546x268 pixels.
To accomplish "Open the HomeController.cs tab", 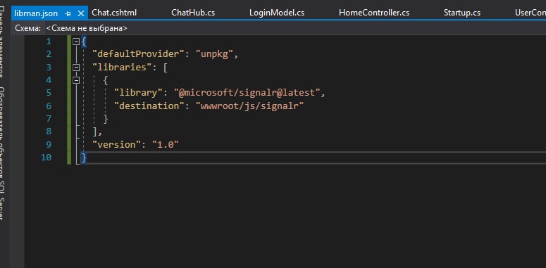I will point(374,13).
